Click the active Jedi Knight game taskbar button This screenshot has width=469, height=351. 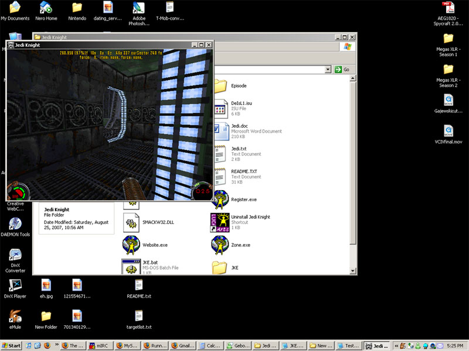(x=376, y=346)
